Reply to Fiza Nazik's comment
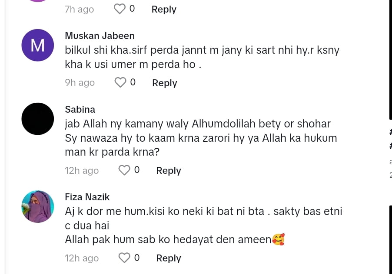The image size is (392, 274). coord(169,258)
